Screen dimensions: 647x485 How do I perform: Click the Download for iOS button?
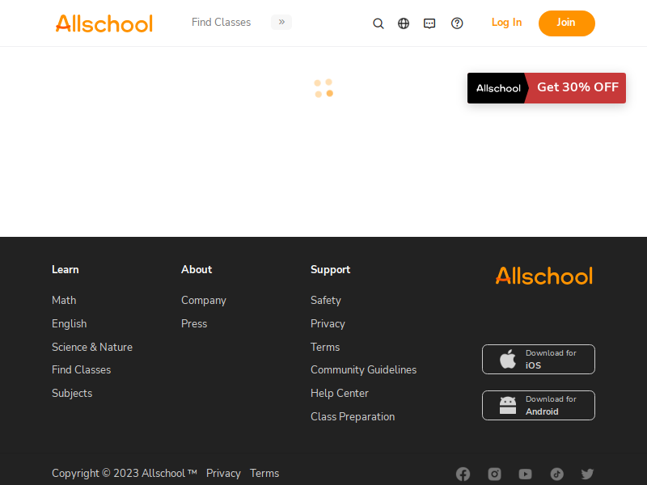[539, 359]
